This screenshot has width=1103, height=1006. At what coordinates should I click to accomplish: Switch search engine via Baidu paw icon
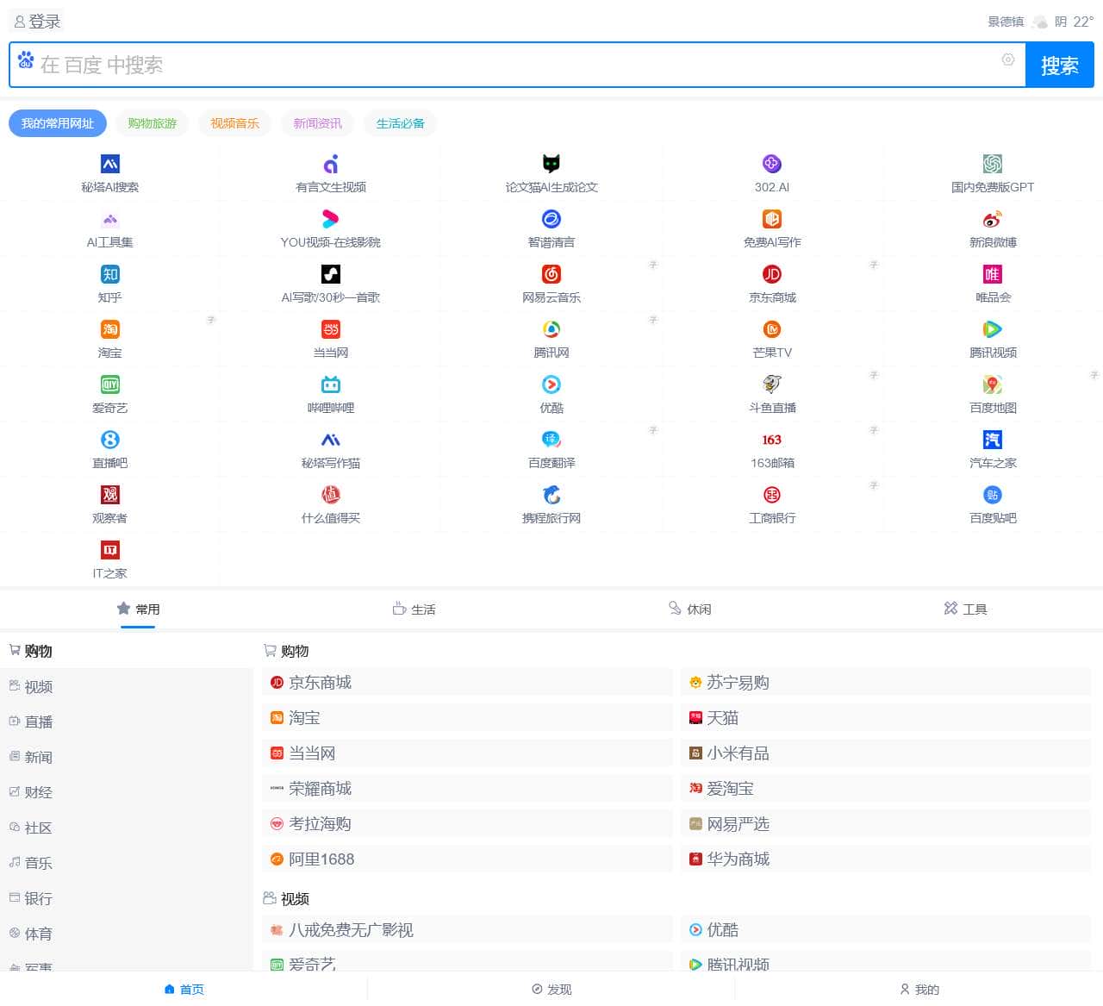[x=26, y=60]
